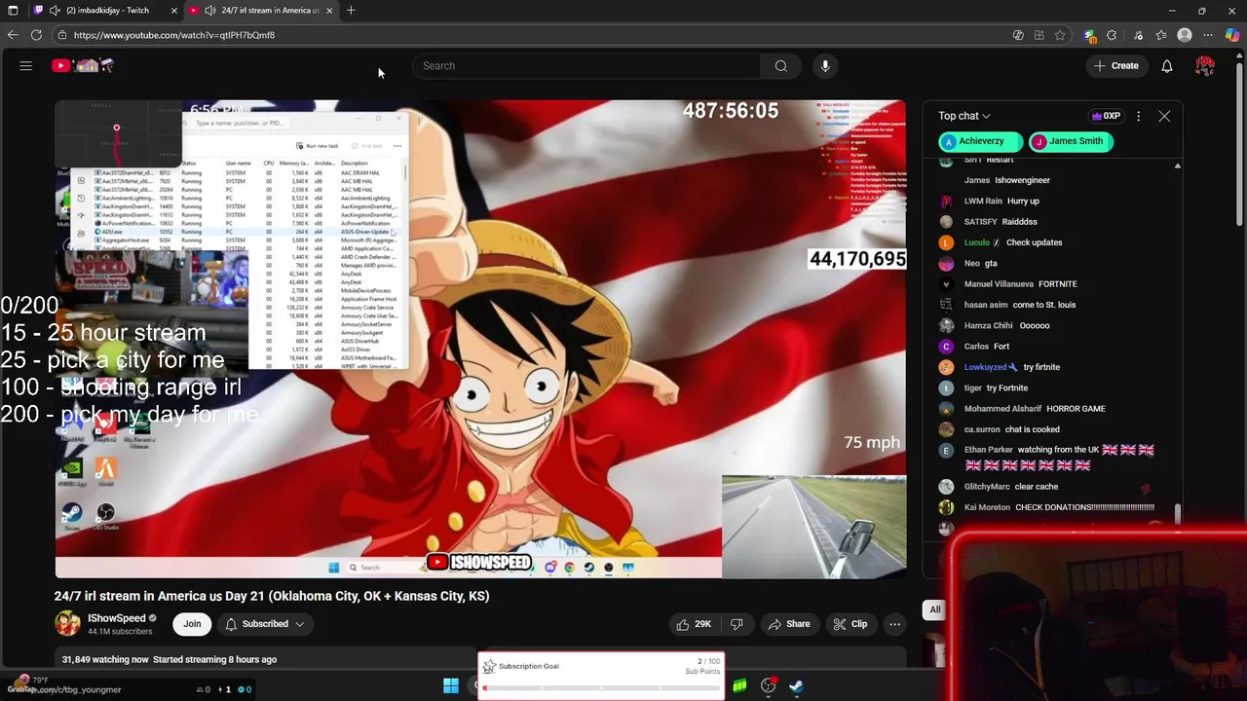Open Windows Start menu on taskbar
The image size is (1247, 701).
450,686
